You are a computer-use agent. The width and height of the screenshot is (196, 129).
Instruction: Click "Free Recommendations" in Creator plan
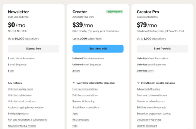click(85, 89)
